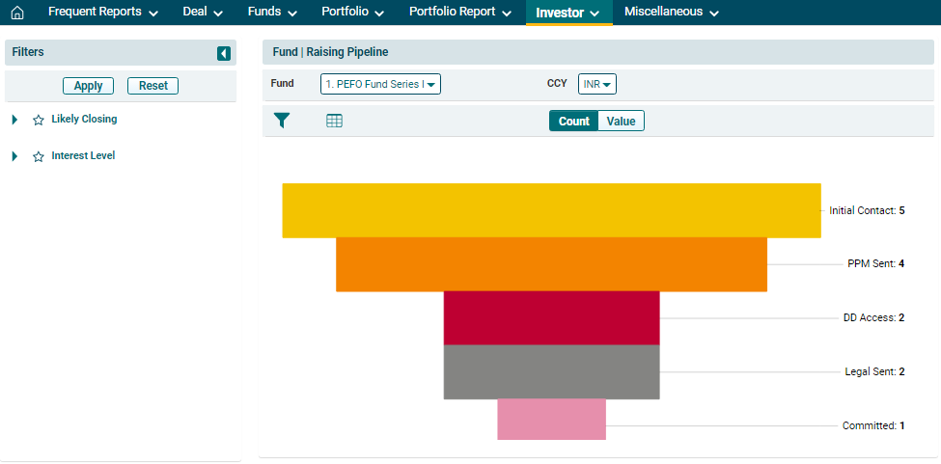Open the Miscellaneous menu
The image size is (941, 464).
[671, 13]
